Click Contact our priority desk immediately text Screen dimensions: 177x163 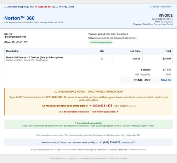[65, 106]
